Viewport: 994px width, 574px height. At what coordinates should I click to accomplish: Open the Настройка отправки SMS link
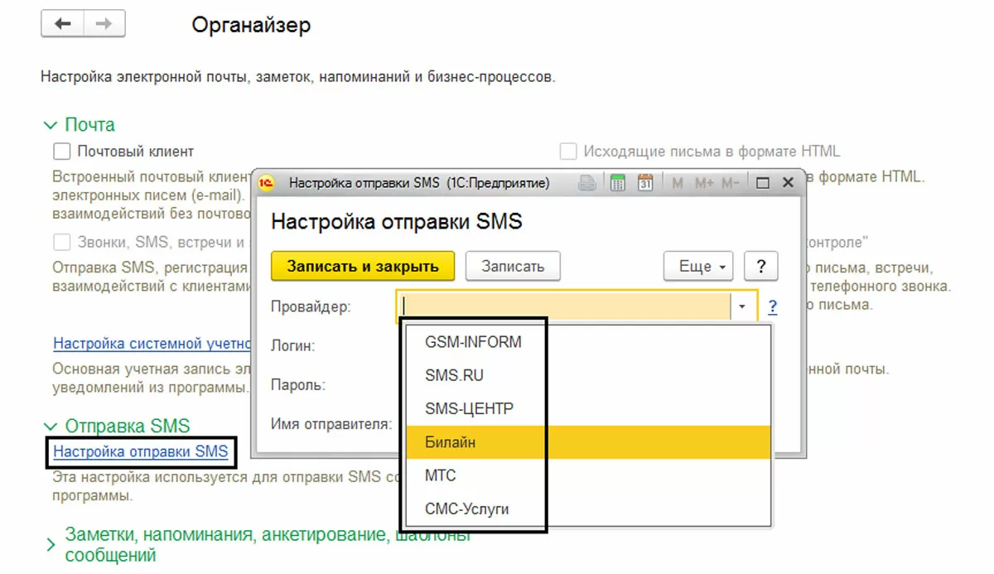pos(140,452)
